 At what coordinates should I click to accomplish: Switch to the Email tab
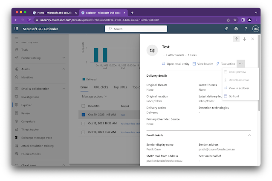pyautogui.click(x=84, y=87)
